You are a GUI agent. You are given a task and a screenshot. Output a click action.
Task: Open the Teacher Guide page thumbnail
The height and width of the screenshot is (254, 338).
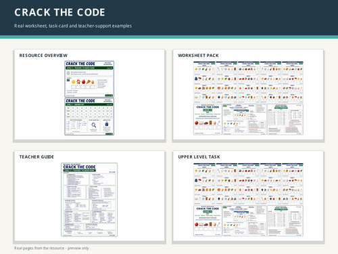click(89, 200)
